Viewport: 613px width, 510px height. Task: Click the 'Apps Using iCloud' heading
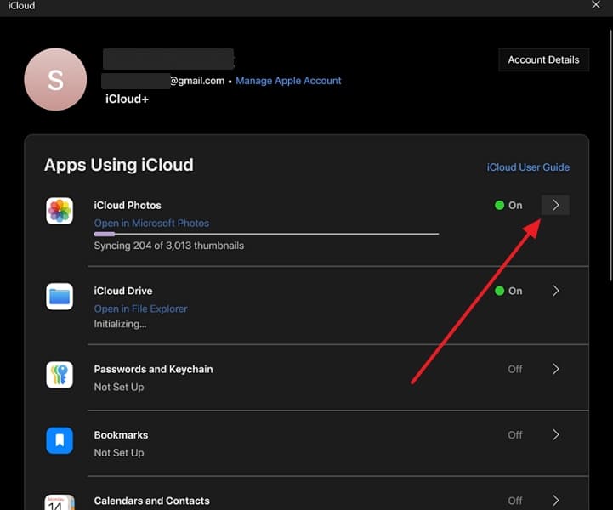pos(119,165)
